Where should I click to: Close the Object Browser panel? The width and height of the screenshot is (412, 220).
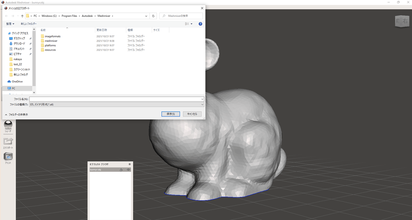coord(130,164)
